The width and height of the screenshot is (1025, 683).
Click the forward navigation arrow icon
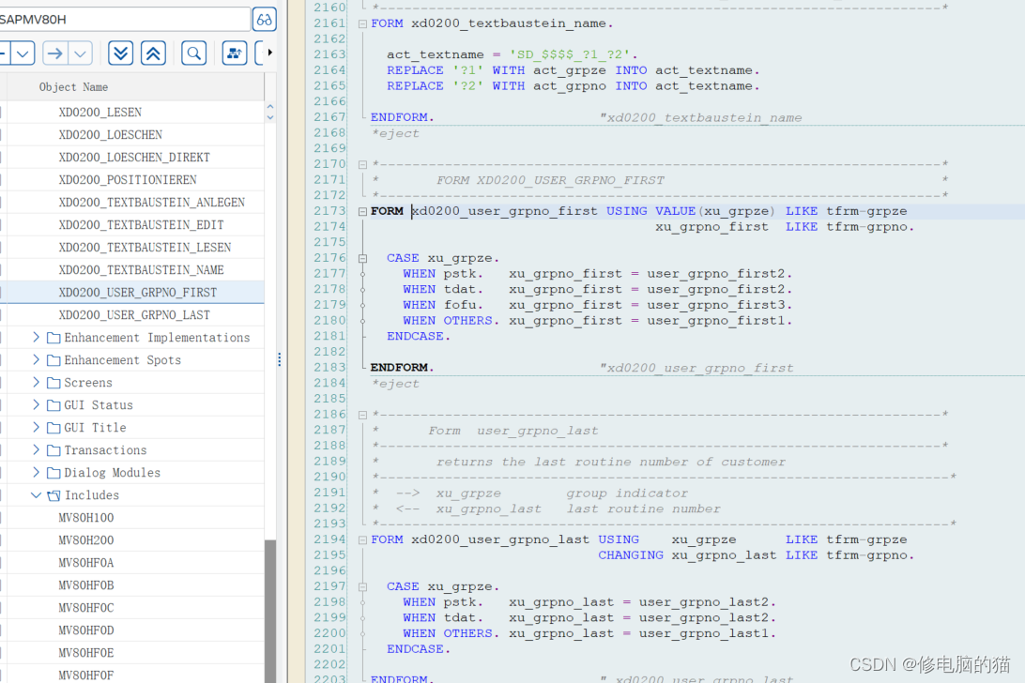click(54, 53)
